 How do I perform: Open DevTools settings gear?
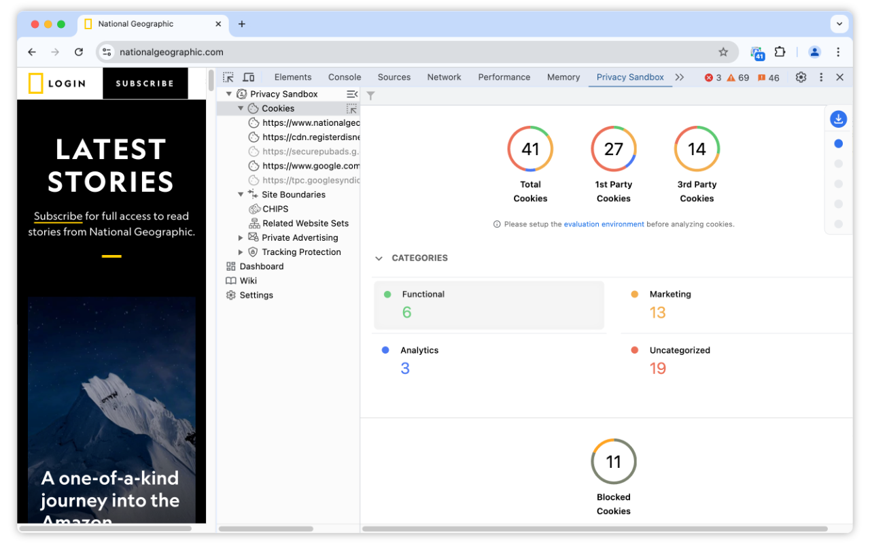800,77
